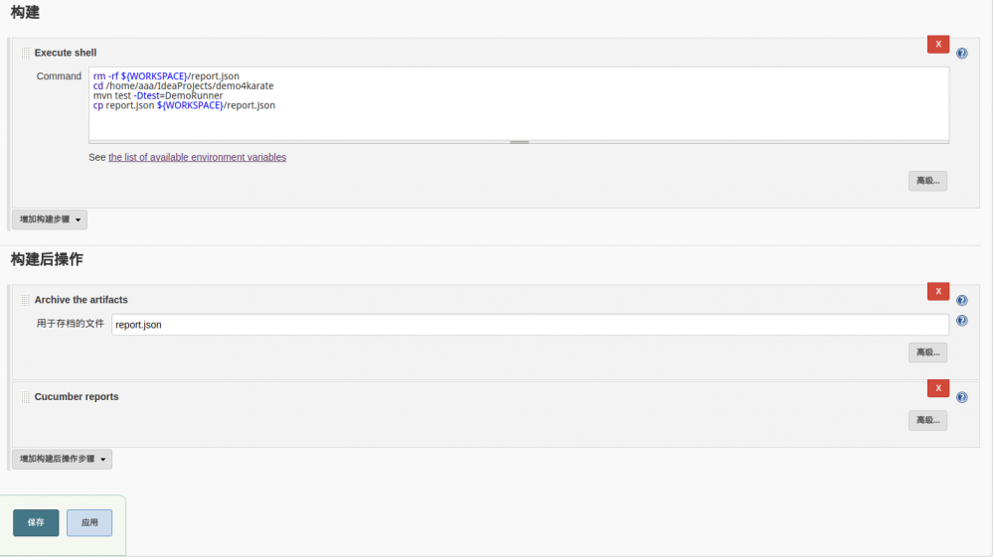
Task: Show advanced options for Archive the artifacts
Action: [927, 352]
